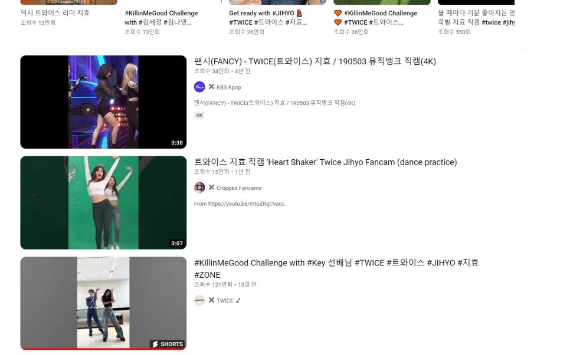This screenshot has height=355, width=570.
Task: Click the 조회수 550회 view count
Action: coord(454,32)
